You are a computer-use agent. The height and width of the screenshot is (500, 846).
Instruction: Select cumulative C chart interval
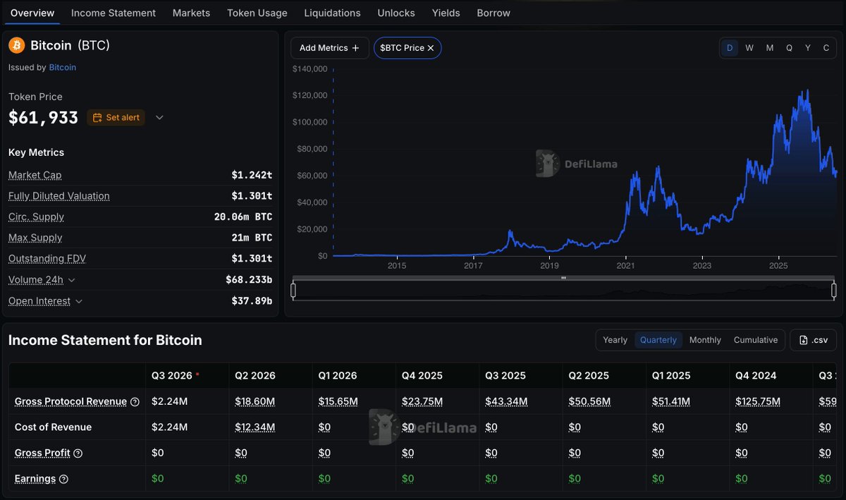[826, 48]
